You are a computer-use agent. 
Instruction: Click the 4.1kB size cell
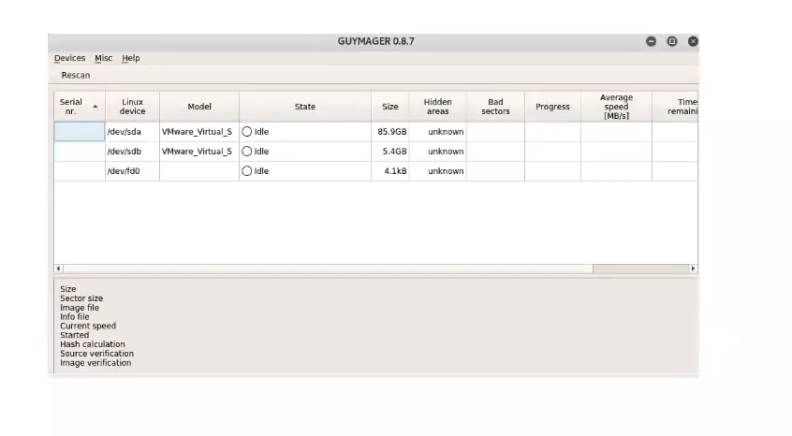point(390,171)
